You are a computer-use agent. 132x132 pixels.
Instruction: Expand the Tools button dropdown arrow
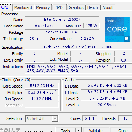pos(78,130)
